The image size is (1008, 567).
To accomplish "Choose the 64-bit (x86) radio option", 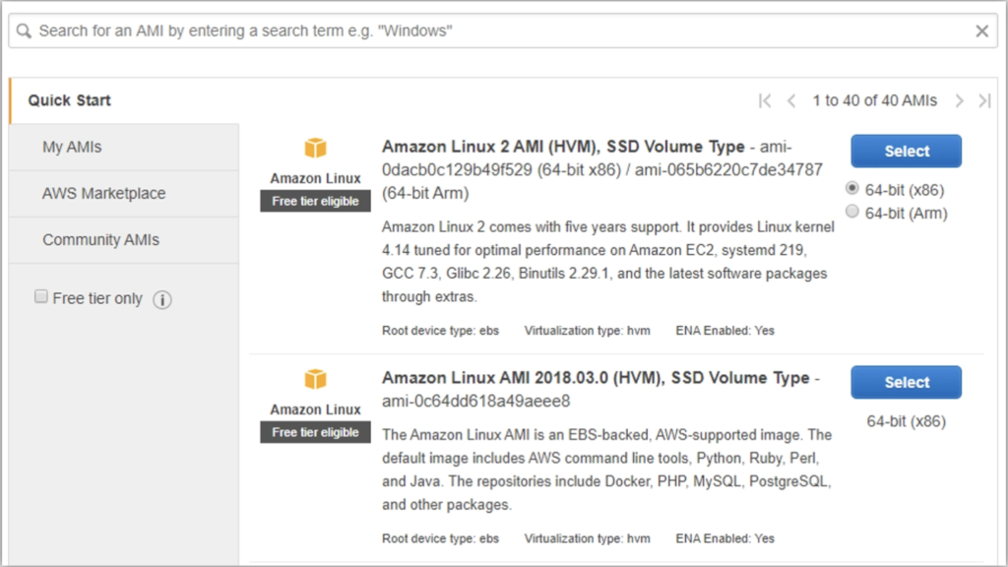I will (x=851, y=188).
